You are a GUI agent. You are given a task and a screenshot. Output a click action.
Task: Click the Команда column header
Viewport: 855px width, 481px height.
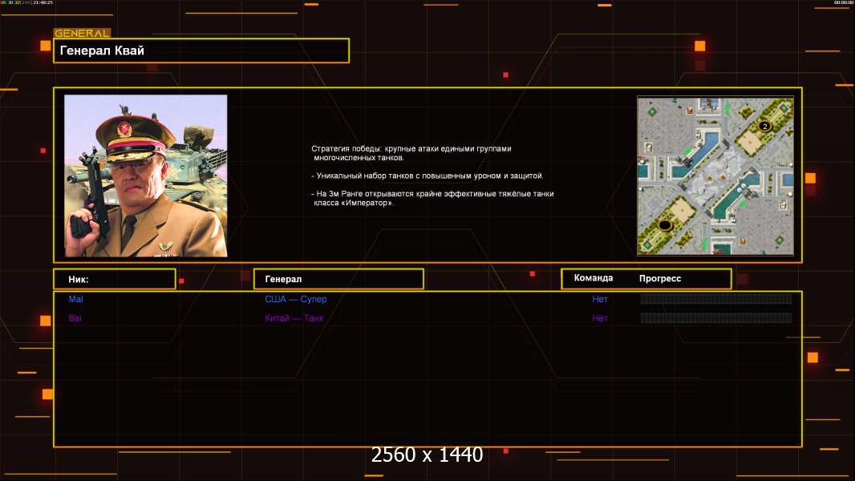pyautogui.click(x=594, y=278)
